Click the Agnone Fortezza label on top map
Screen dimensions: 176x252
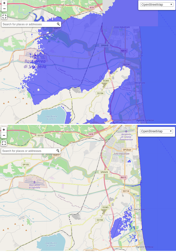145,120
